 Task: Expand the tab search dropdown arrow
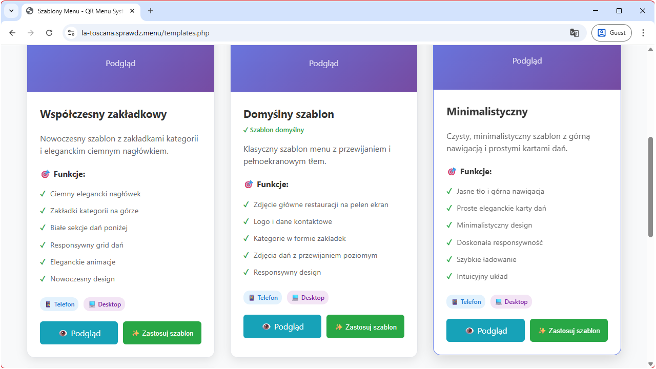pos(11,11)
